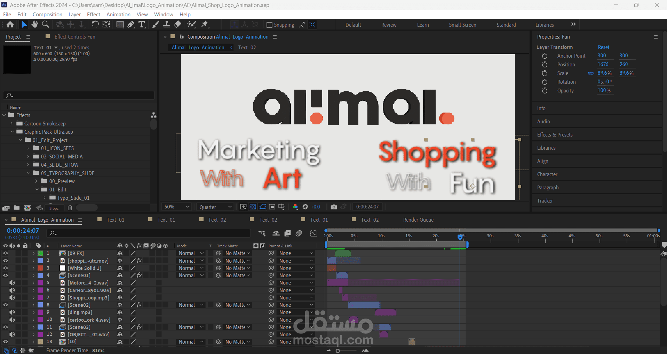Screen dimensions: 667x354
Task: Select the Home icon in the toolbar
Action: click(10, 24)
